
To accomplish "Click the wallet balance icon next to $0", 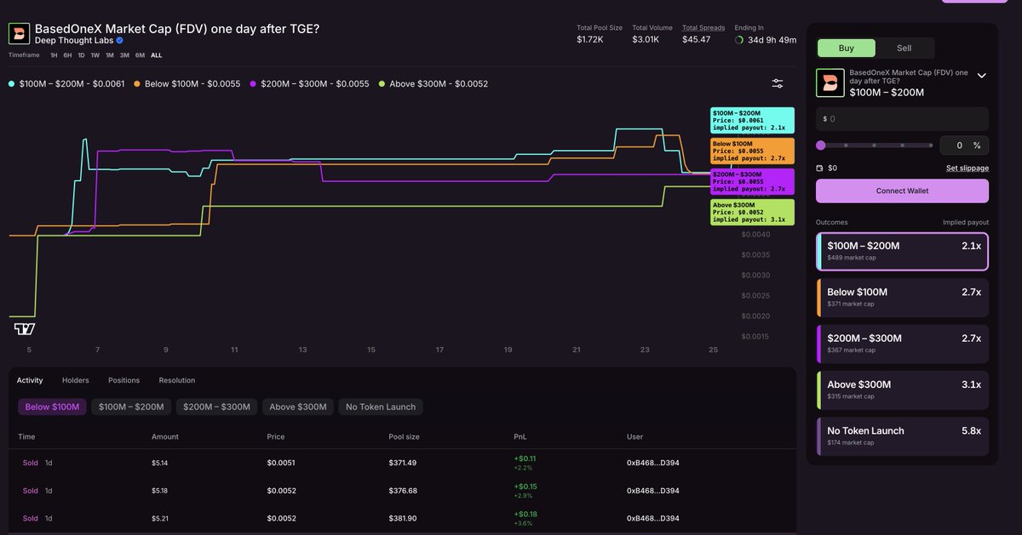I will [x=820, y=168].
